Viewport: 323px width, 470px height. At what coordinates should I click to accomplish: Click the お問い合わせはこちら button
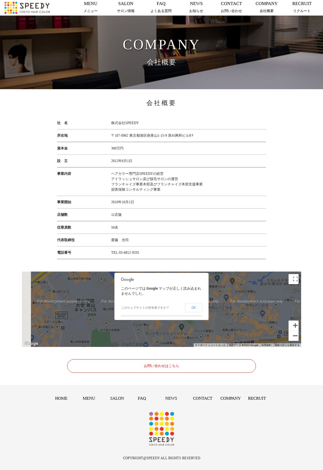(x=161, y=366)
